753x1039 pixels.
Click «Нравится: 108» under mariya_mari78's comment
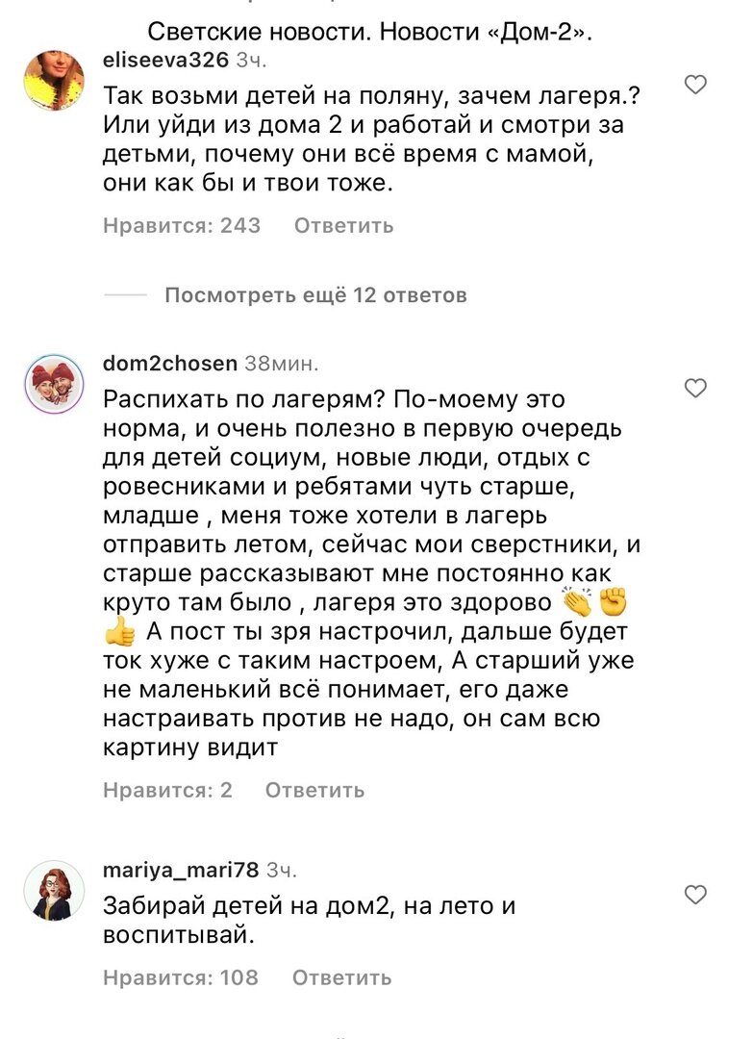(x=181, y=977)
